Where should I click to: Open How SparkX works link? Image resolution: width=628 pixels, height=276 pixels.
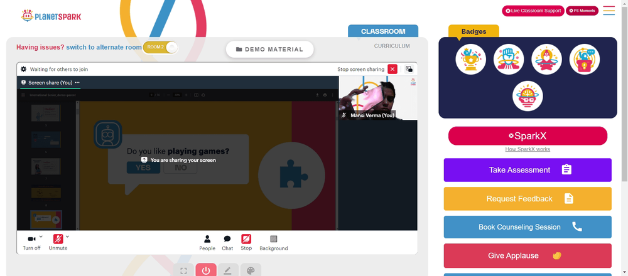[x=528, y=149]
